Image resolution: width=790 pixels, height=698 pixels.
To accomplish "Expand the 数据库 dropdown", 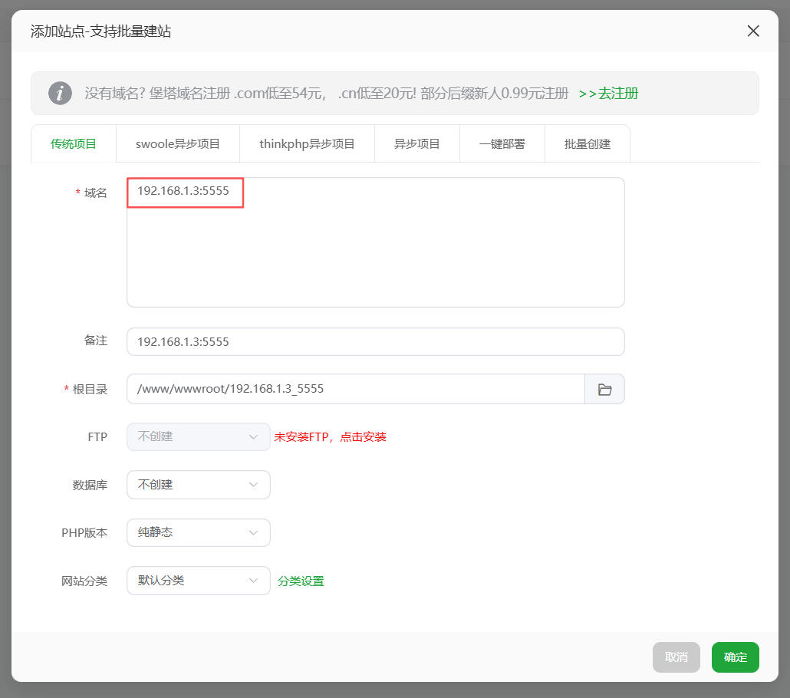I will point(198,485).
